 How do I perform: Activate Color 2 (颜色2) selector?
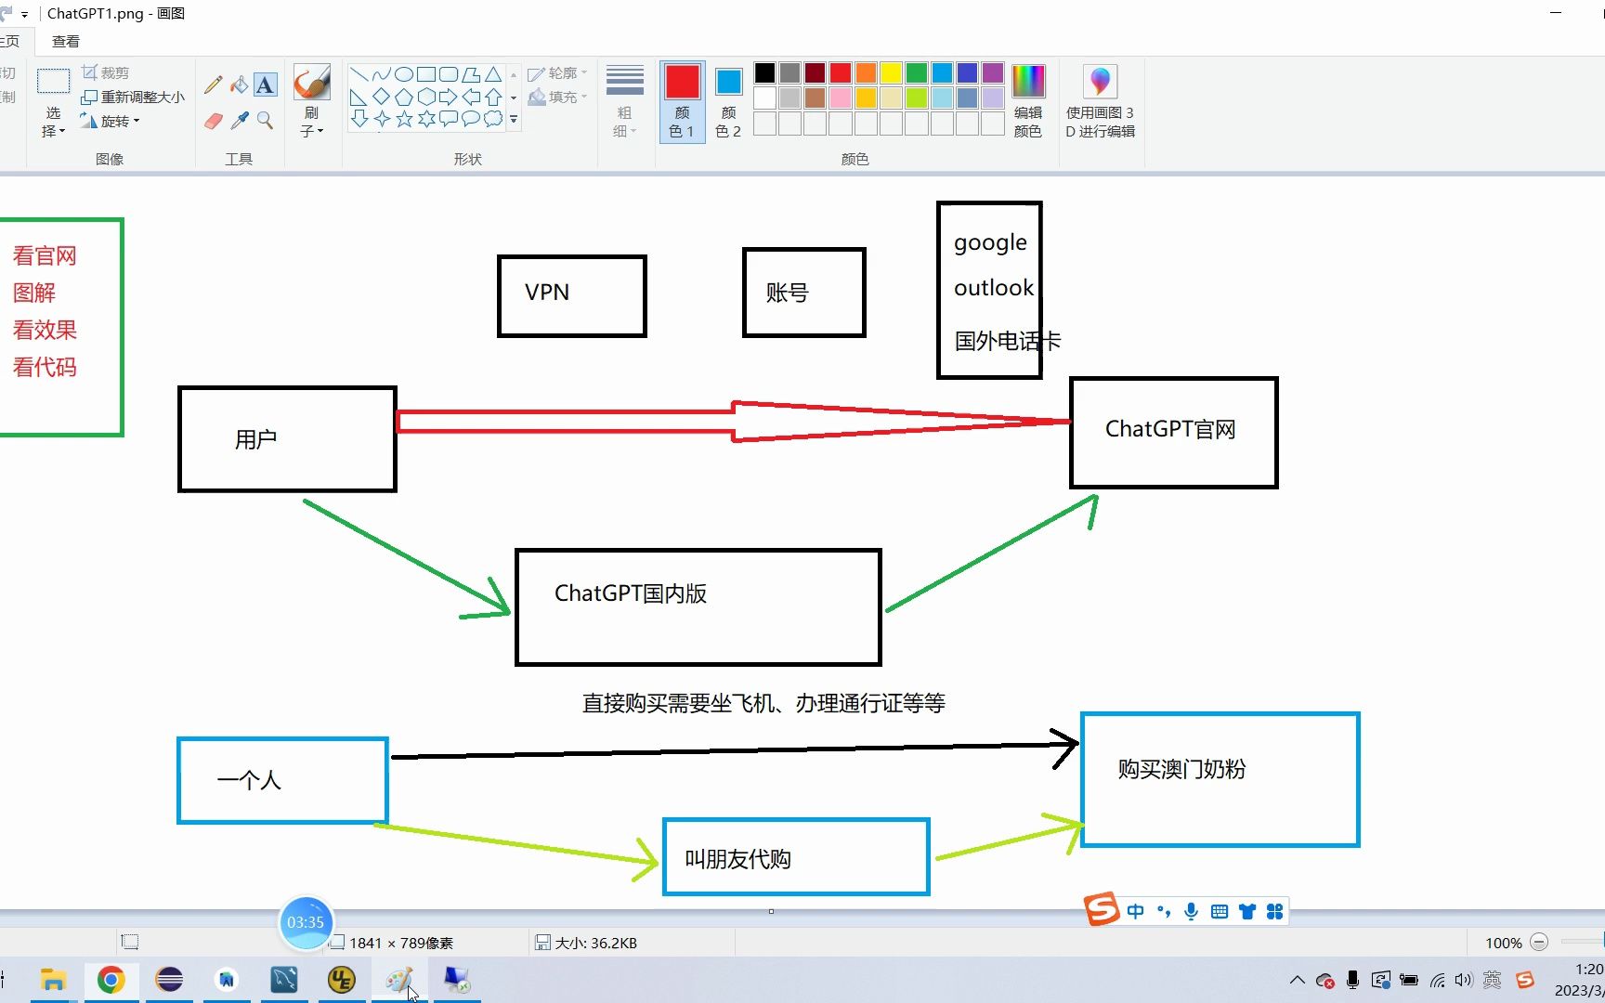[728, 101]
